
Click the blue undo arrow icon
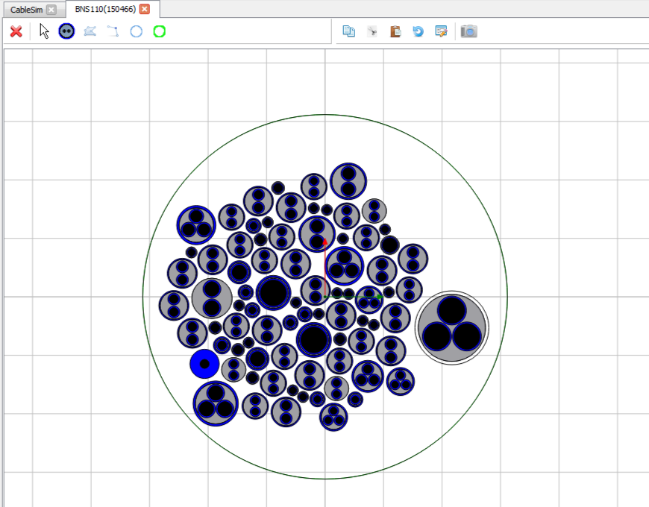(418, 31)
